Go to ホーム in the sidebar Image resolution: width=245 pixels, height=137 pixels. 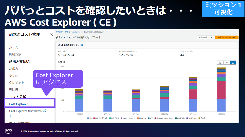click(14, 48)
